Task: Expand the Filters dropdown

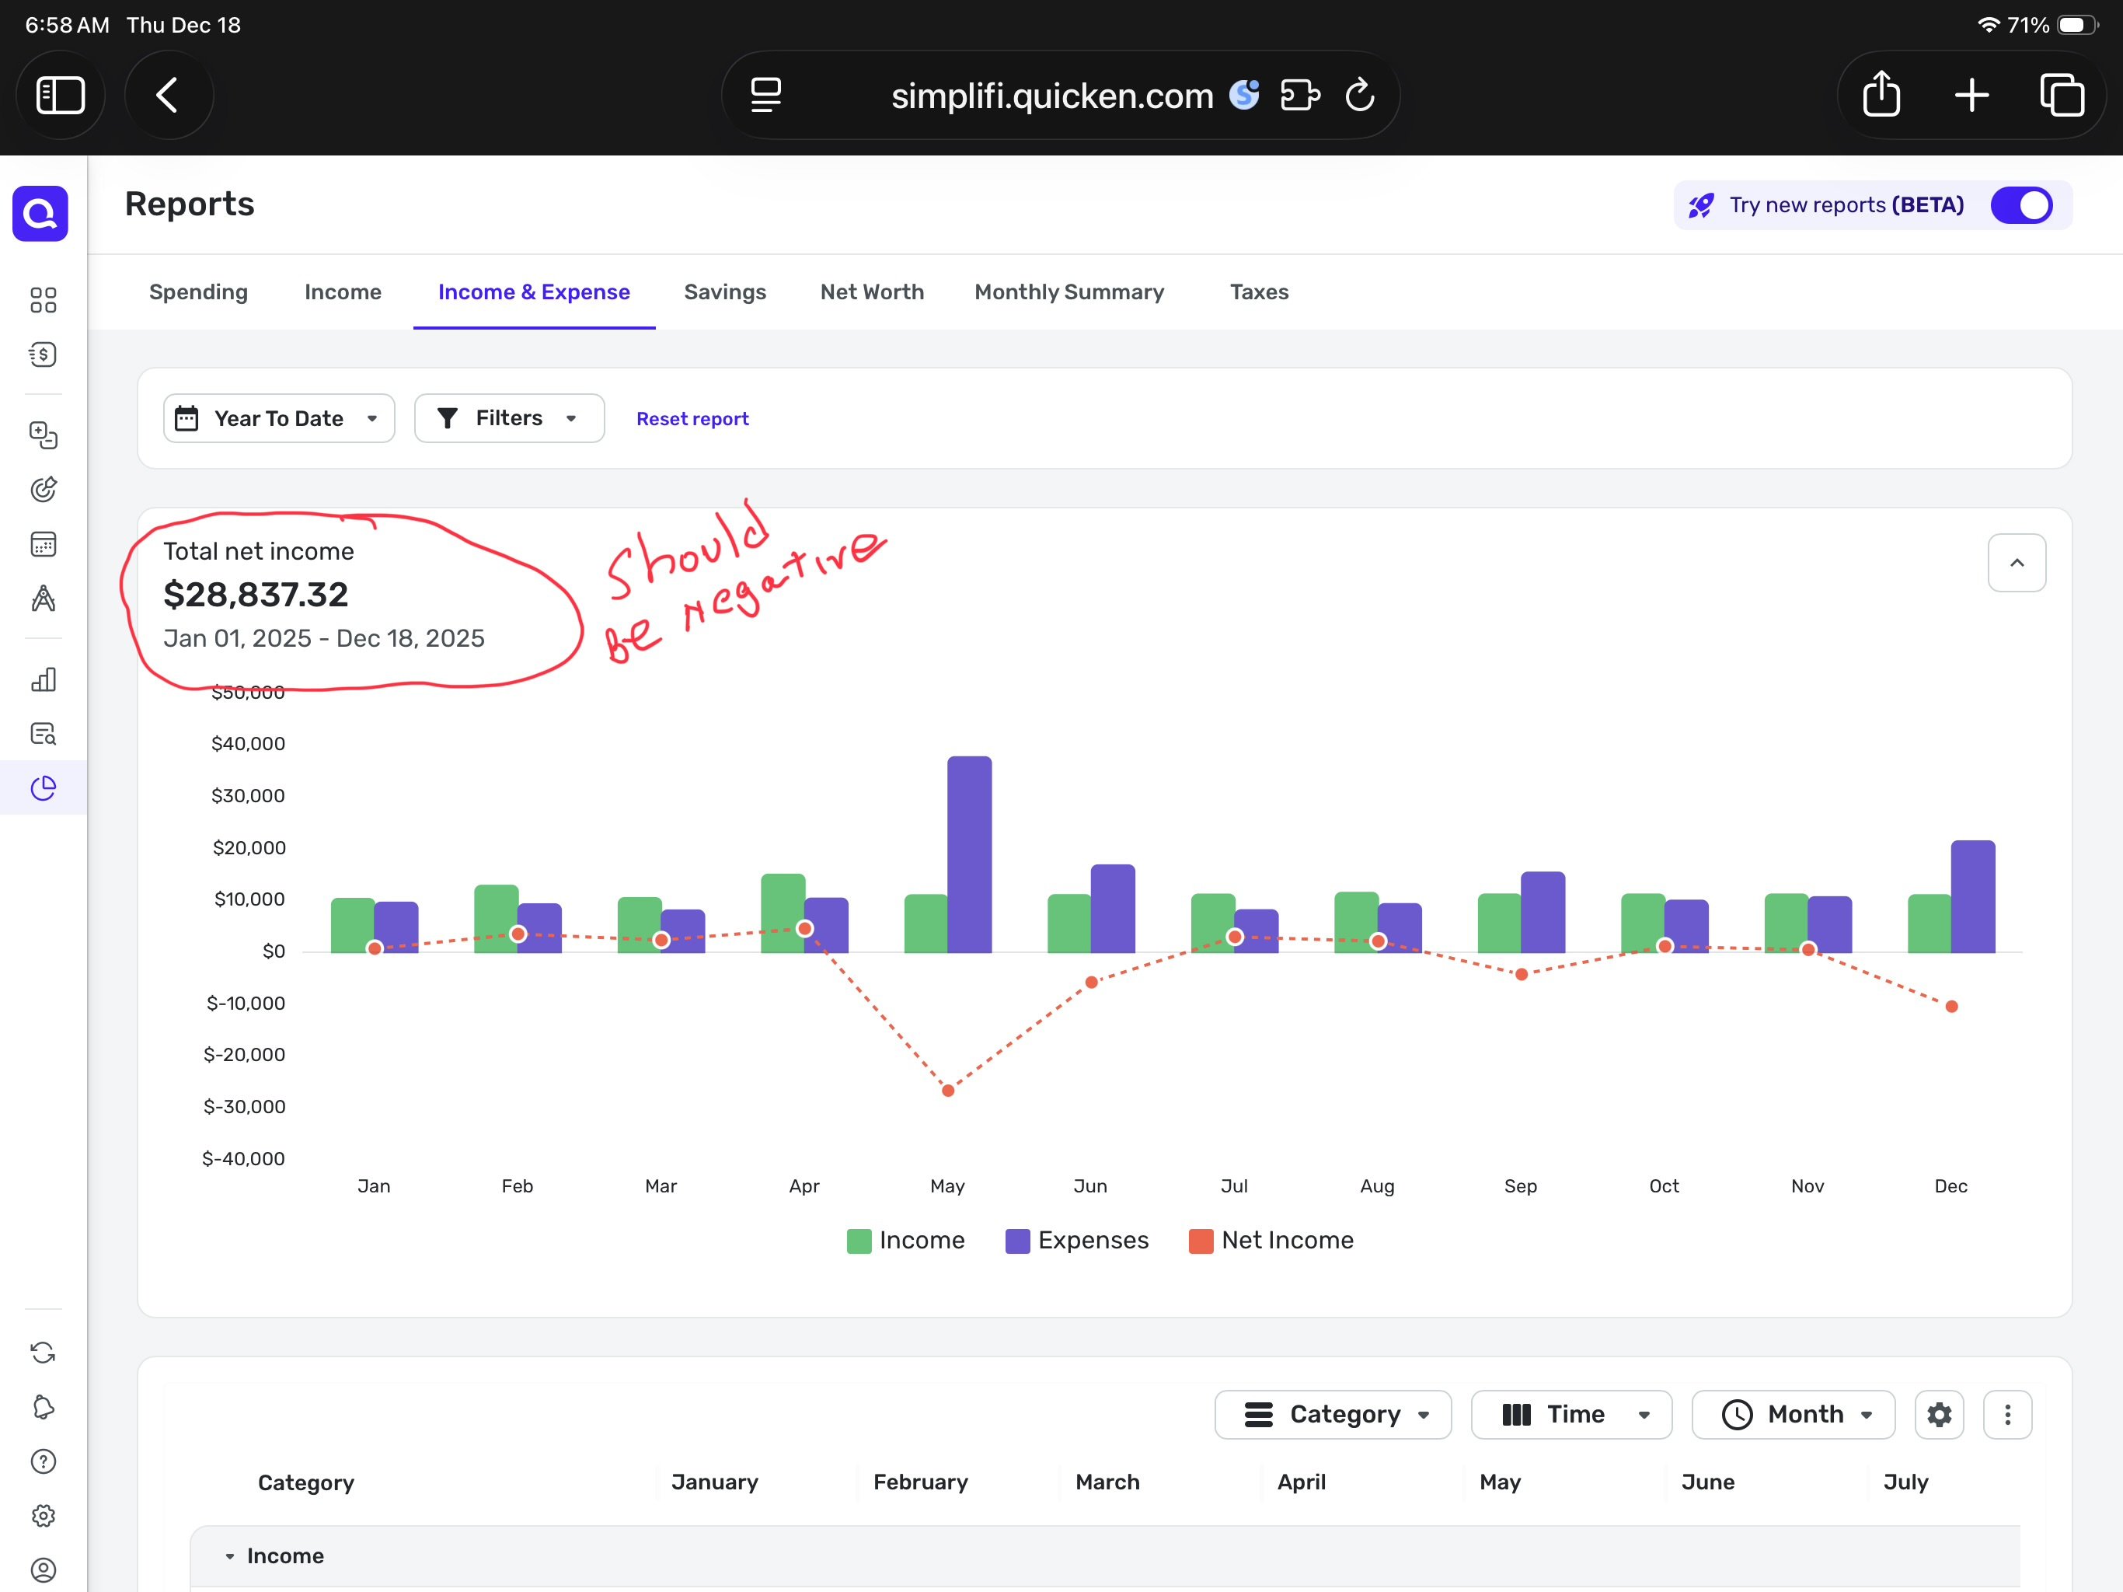Action: tap(509, 419)
